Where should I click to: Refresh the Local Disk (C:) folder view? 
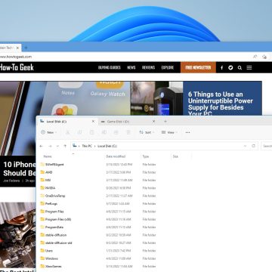coord(253,146)
